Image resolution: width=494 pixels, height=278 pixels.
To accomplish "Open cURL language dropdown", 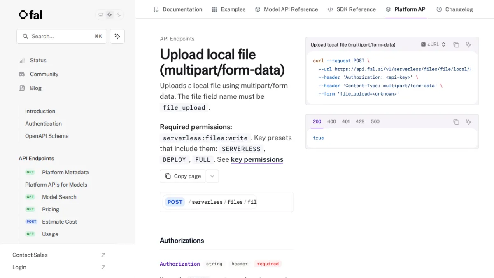I will 433,44.
